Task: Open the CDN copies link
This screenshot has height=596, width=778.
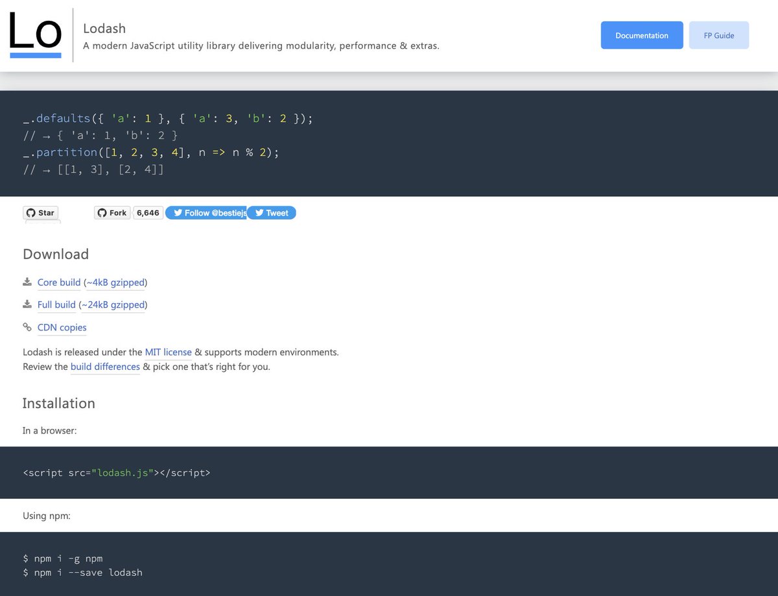Action: click(x=62, y=328)
